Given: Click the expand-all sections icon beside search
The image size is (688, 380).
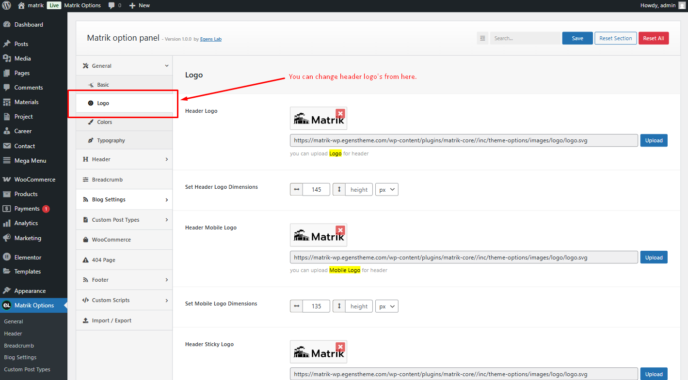Looking at the screenshot, I should point(482,38).
